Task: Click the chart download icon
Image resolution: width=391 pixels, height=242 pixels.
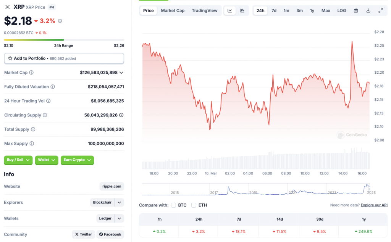Action: click(x=368, y=10)
